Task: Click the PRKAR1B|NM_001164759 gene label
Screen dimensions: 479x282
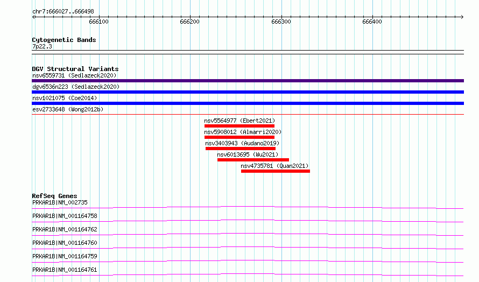Action: point(65,256)
